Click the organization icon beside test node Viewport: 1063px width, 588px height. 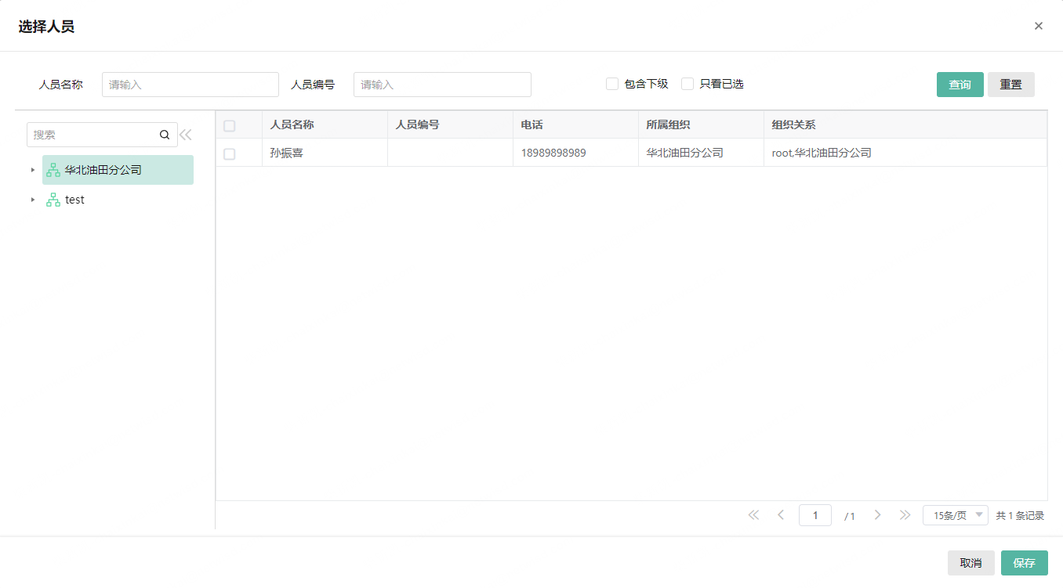(x=53, y=200)
